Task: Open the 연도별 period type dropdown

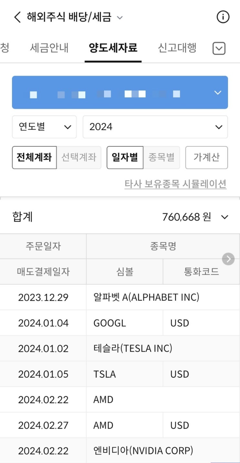Action: tap(44, 127)
